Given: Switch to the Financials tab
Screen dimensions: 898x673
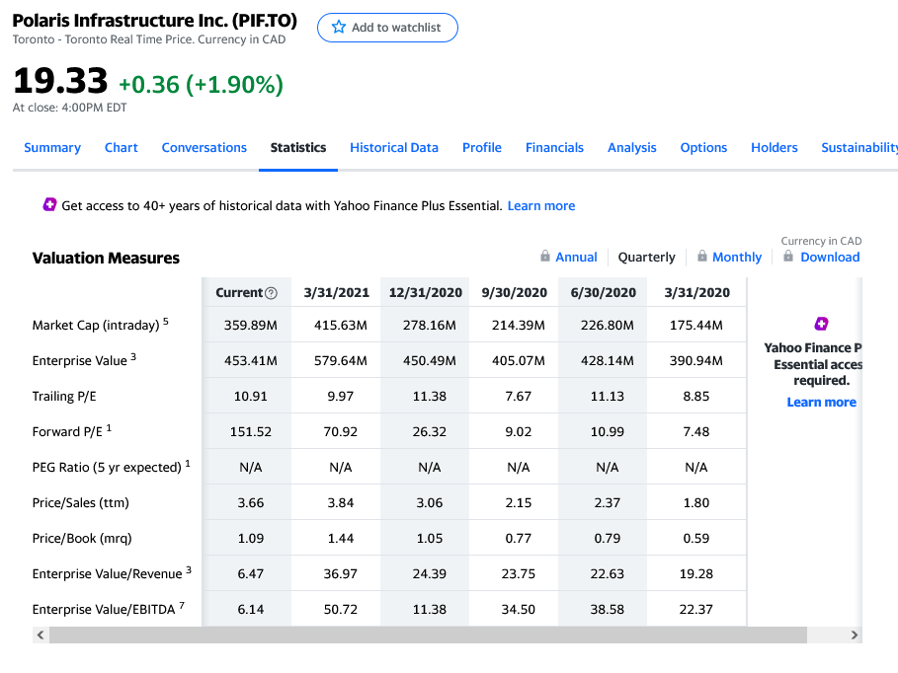Looking at the screenshot, I should coord(554,148).
